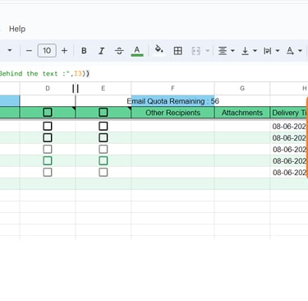Expand text wrapping dropdown arrow
308x301 pixels.
pyautogui.click(x=278, y=51)
